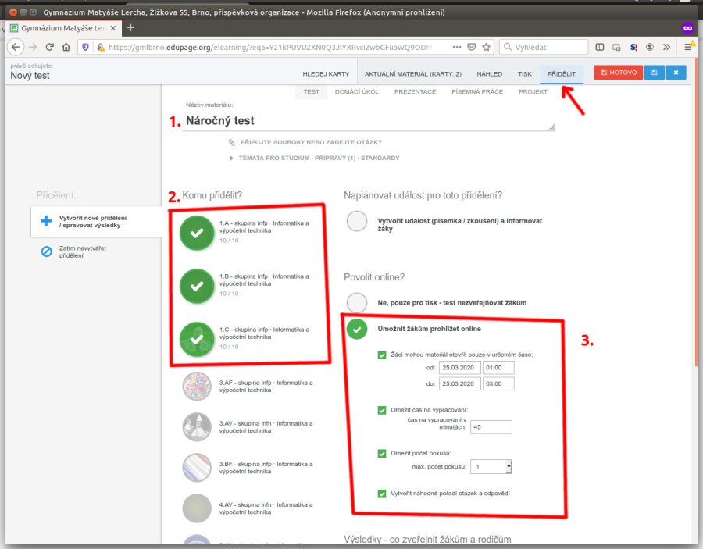Viewport: 703px width, 549px height.
Task: Click 'Hledej karty' link
Action: [x=326, y=74]
